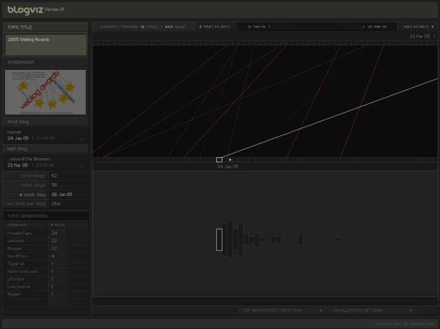Click the blogviz logo

tap(25, 9)
